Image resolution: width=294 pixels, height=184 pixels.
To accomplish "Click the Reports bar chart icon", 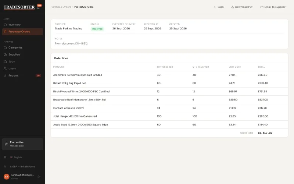I will [5, 76].
